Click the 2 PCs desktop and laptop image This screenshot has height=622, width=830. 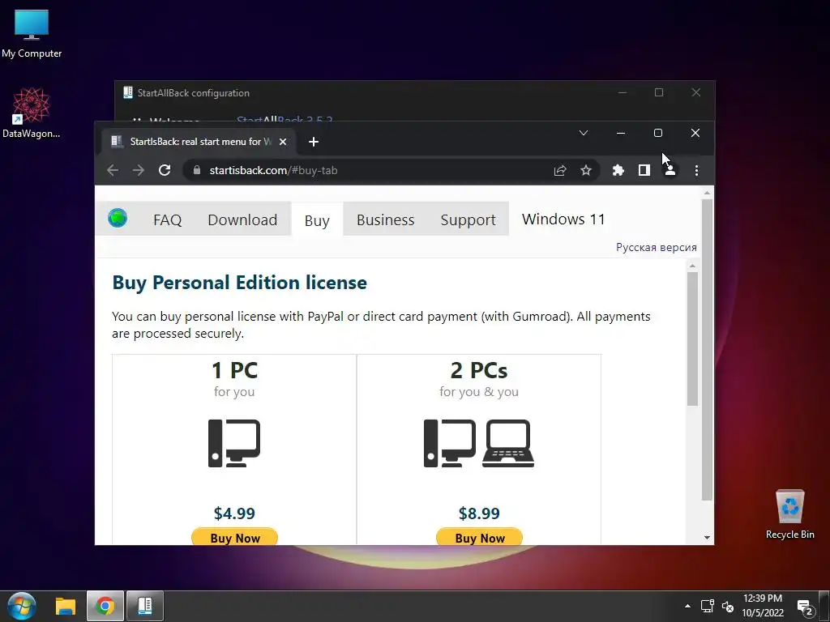479,443
